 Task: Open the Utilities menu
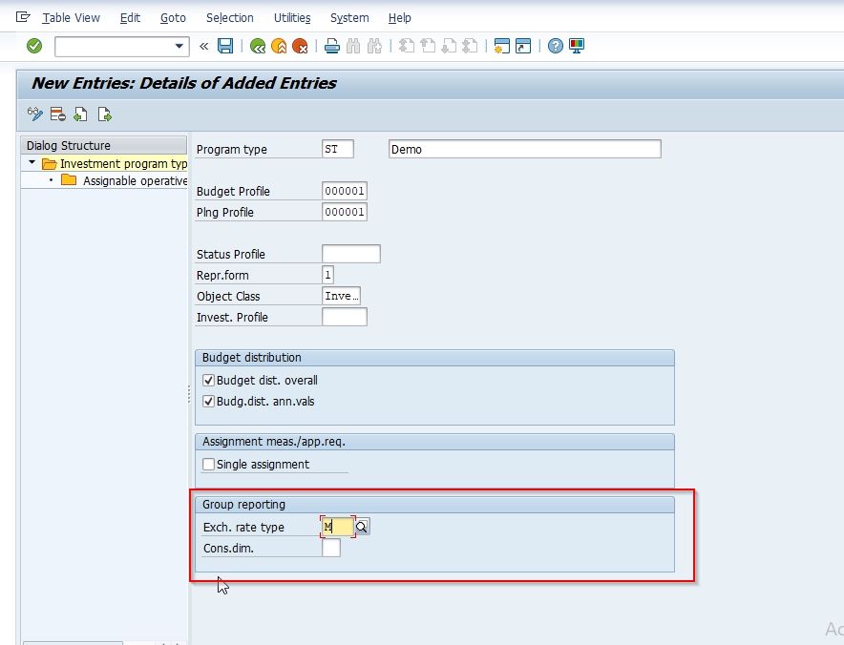coord(292,18)
